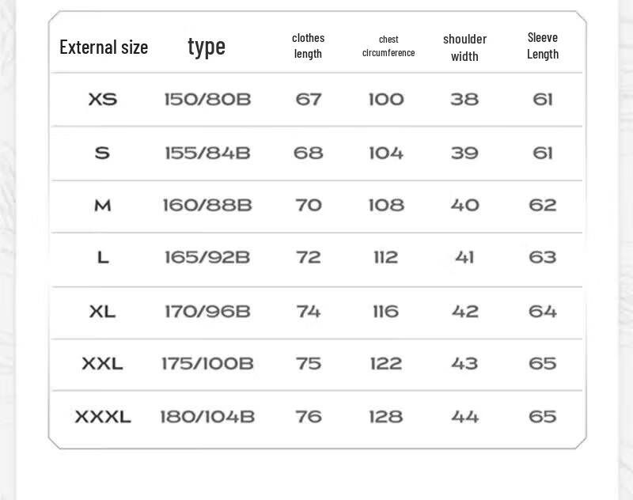Viewport: 633px width, 500px height.
Task: Click the Sleeve Length header
Action: (543, 46)
